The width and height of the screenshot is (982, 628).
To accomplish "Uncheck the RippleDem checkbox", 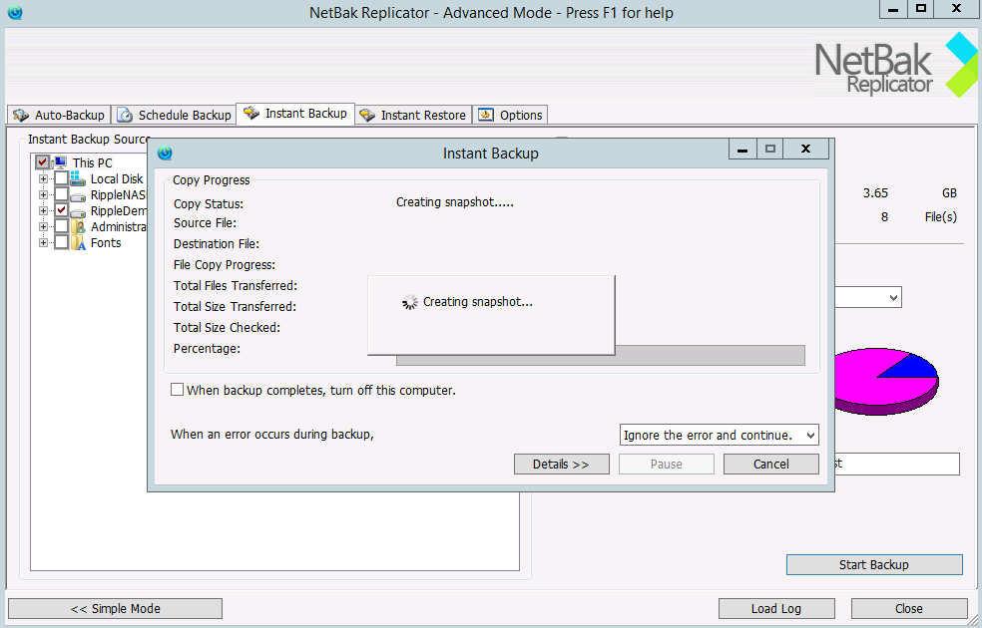I will 62,210.
